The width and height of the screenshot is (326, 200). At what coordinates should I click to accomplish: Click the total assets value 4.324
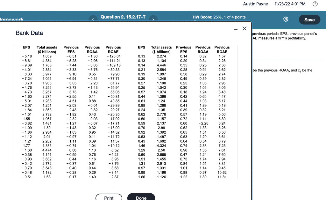click(x=161, y=146)
